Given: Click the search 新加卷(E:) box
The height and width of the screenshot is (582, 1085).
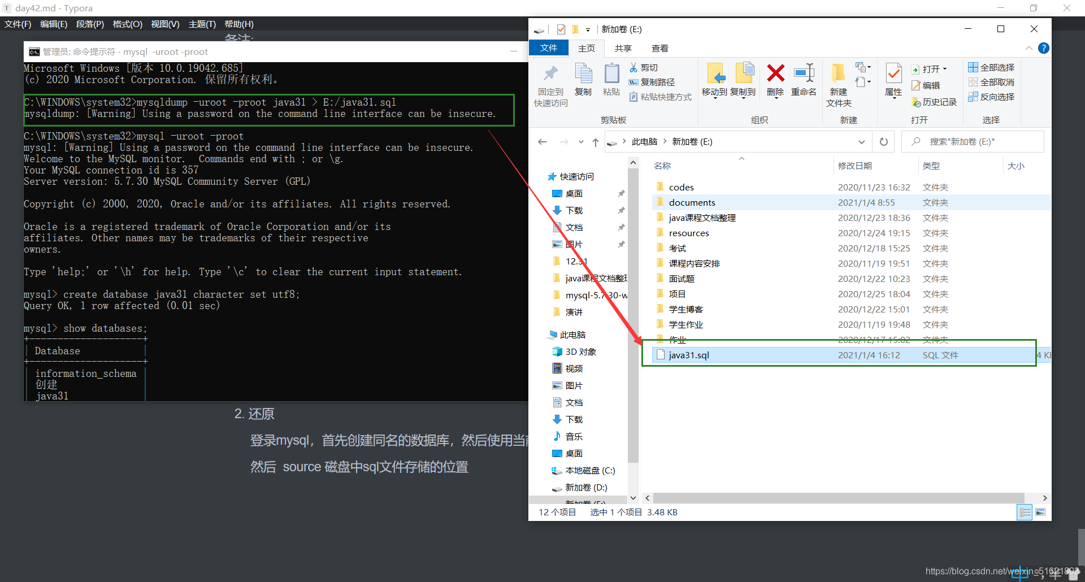Looking at the screenshot, I should [x=972, y=141].
